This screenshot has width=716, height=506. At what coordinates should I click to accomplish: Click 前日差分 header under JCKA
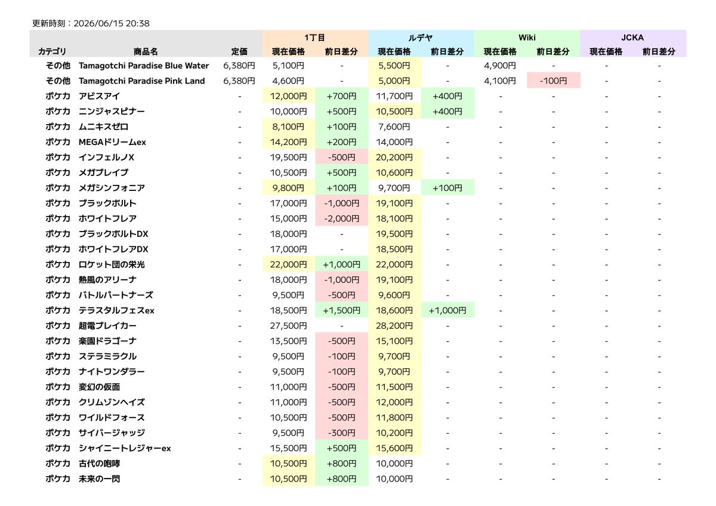[x=659, y=52]
